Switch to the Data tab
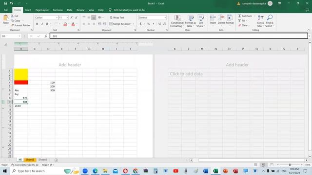 point(70,10)
